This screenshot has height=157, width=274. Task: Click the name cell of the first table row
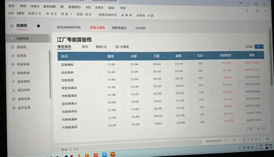pos(67,65)
